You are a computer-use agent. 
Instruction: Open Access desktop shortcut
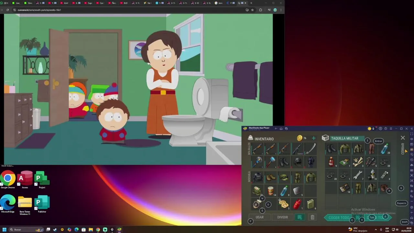click(x=25, y=180)
